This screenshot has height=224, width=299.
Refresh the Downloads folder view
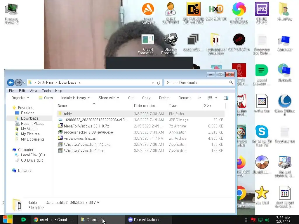coord(159,83)
